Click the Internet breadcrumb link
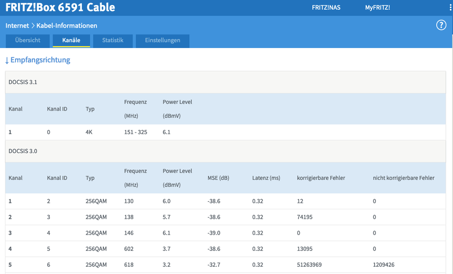Image resolution: width=453 pixels, height=274 pixels. (17, 26)
